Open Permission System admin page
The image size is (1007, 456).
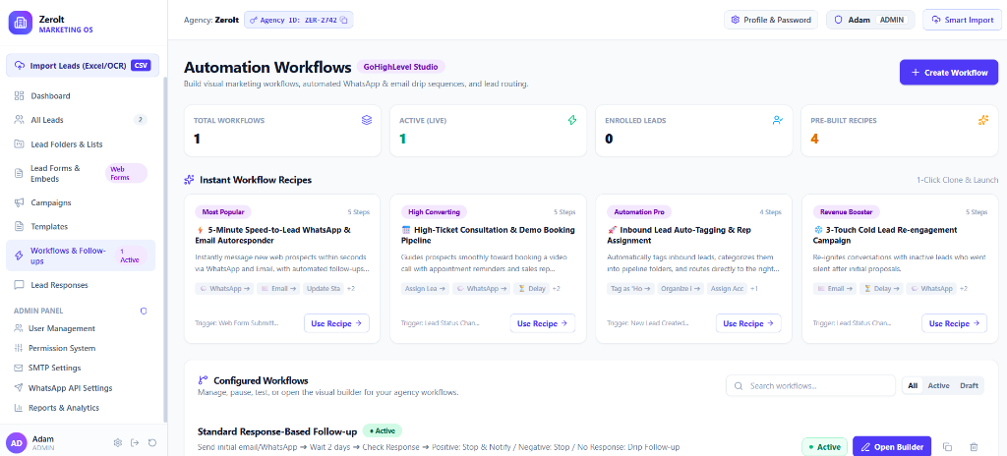click(x=83, y=348)
